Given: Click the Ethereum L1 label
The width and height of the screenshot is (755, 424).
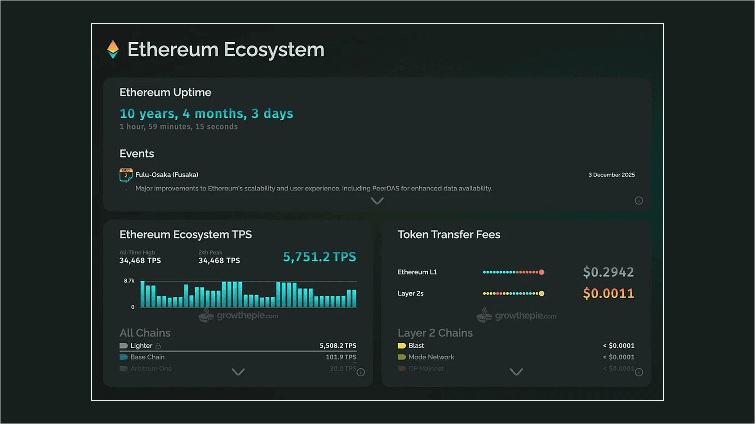Looking at the screenshot, I should click(x=417, y=272).
